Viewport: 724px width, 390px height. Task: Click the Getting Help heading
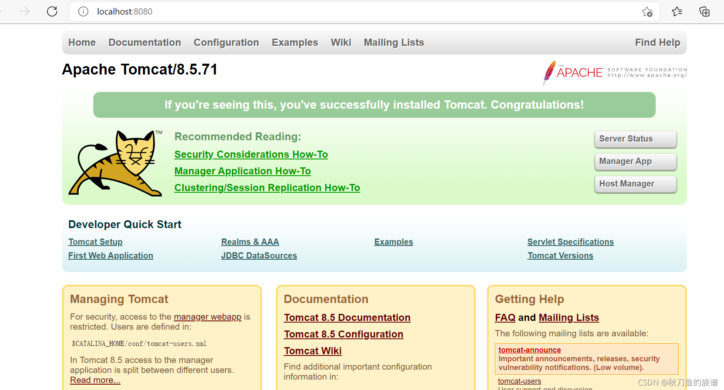pyautogui.click(x=529, y=299)
